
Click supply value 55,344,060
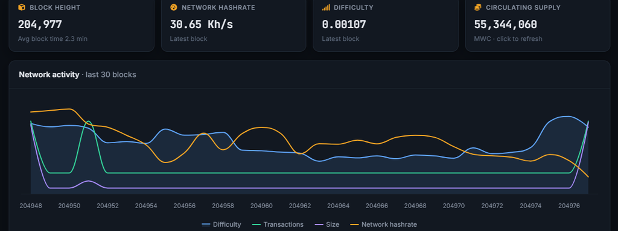pyautogui.click(x=505, y=24)
